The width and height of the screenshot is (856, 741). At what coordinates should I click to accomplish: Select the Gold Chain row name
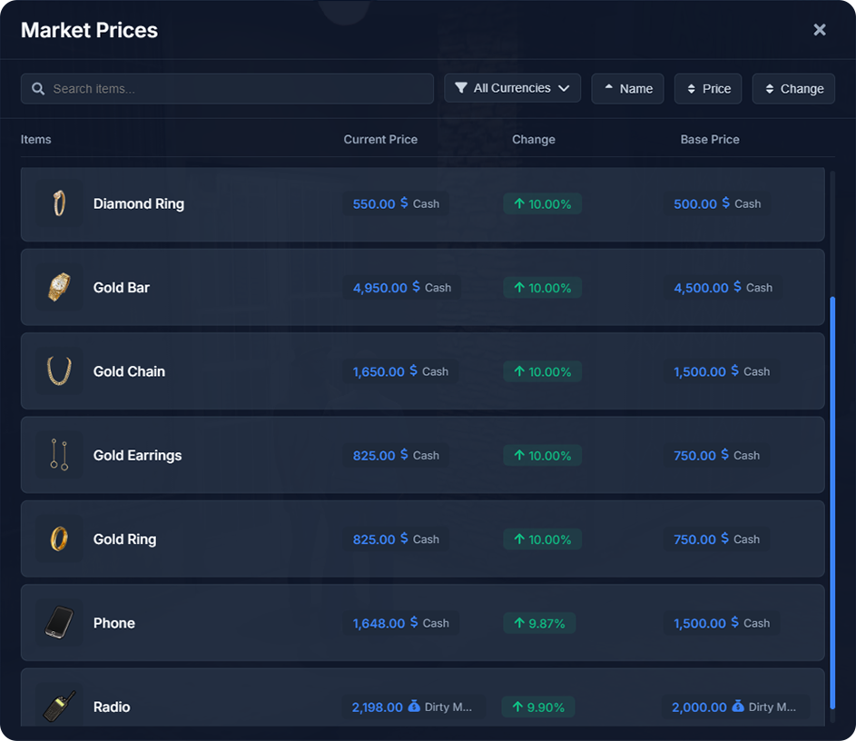[129, 371]
